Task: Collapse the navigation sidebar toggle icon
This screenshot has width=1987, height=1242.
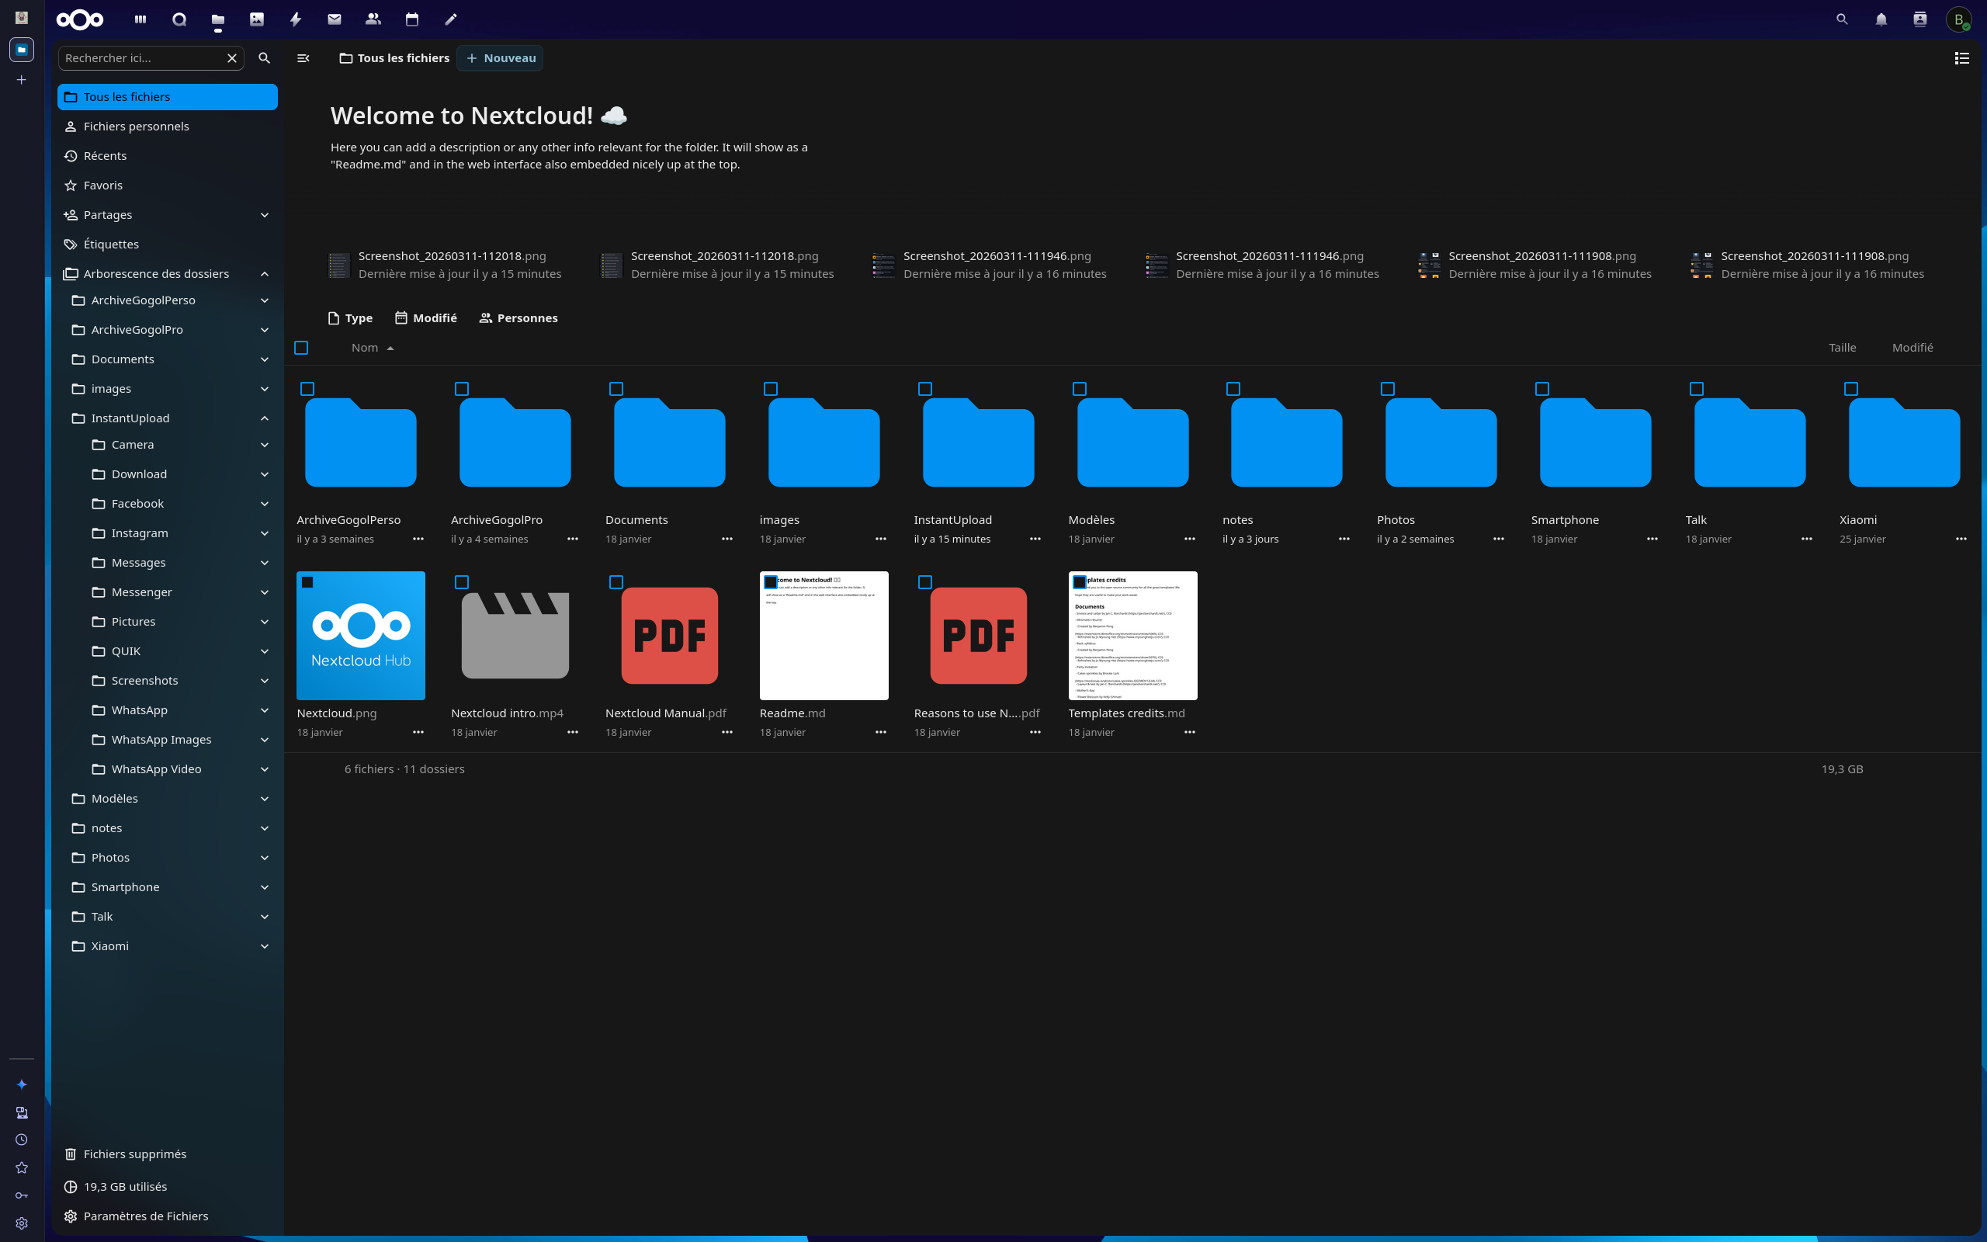Action: [x=303, y=58]
